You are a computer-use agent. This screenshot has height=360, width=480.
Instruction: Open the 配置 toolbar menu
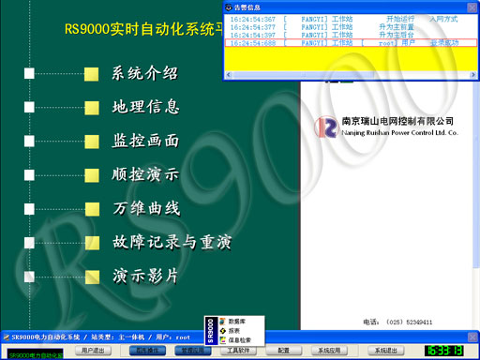pos(284,351)
